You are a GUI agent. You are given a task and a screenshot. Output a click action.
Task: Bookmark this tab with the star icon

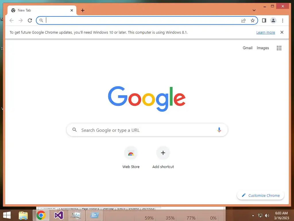pyautogui.click(x=253, y=20)
